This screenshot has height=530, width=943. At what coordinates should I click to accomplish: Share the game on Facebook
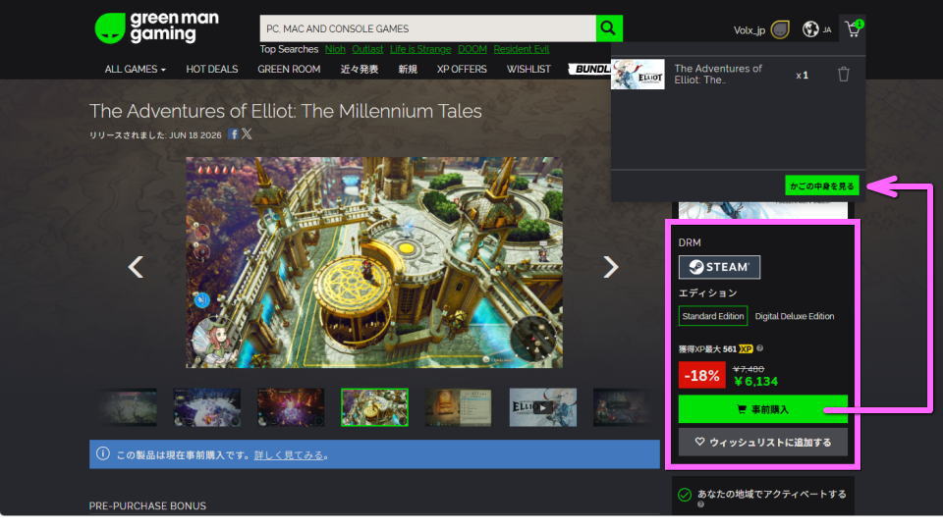(x=234, y=133)
